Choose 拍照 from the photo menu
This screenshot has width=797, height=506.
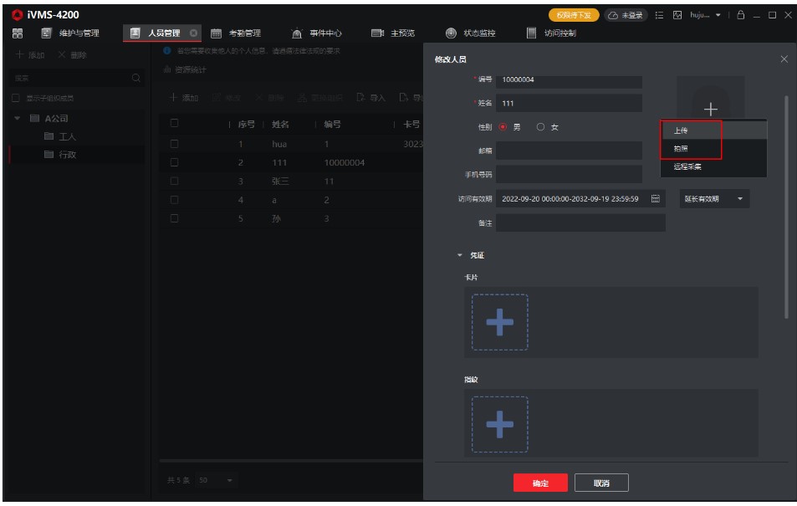click(714, 149)
